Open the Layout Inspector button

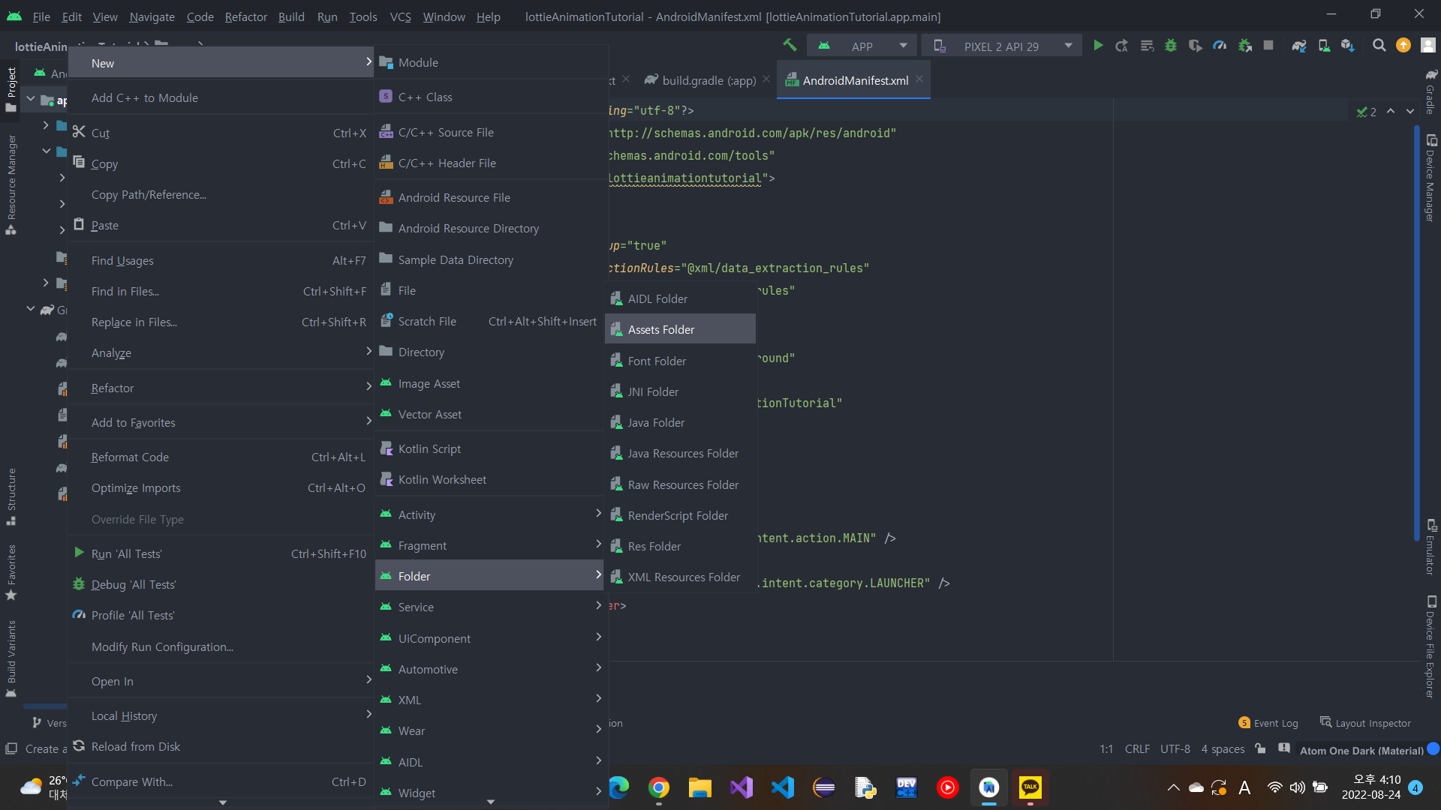(1366, 723)
